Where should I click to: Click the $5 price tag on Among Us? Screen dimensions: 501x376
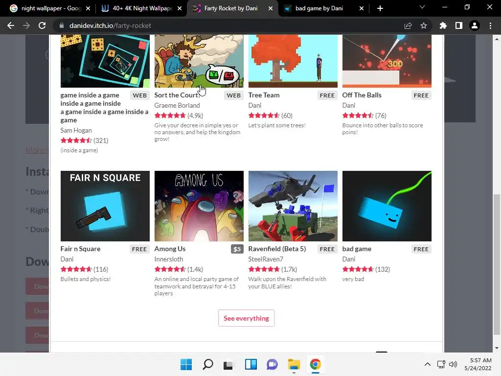pos(237,249)
